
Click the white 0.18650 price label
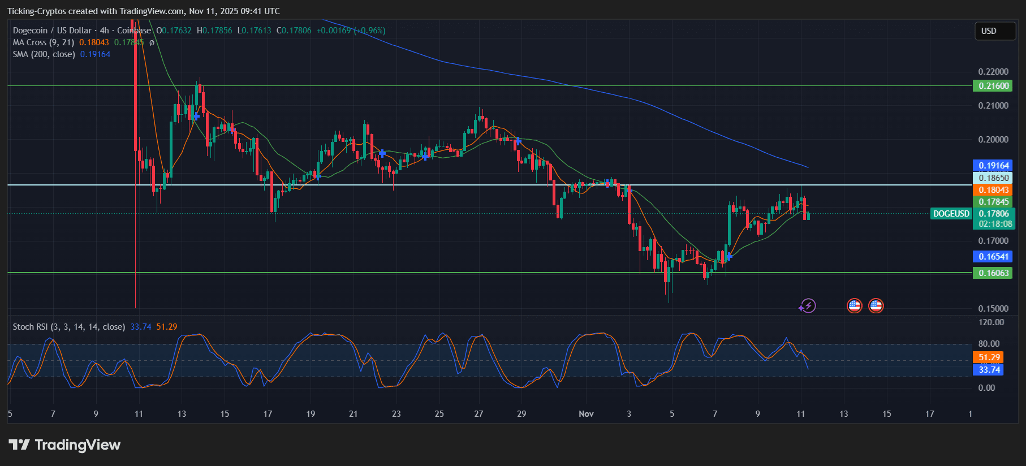pyautogui.click(x=993, y=178)
